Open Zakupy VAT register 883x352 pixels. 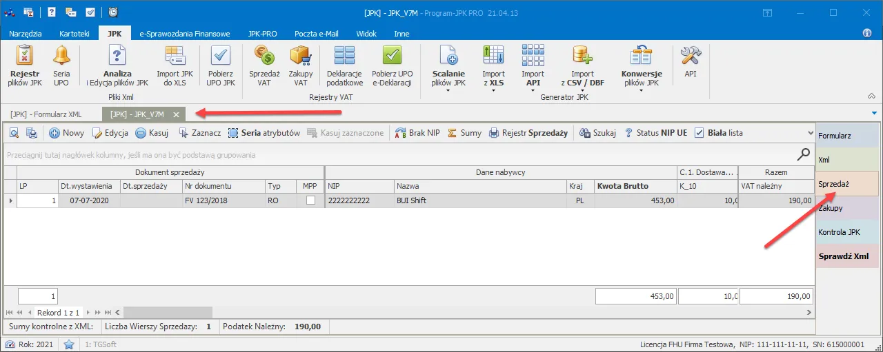point(301,66)
